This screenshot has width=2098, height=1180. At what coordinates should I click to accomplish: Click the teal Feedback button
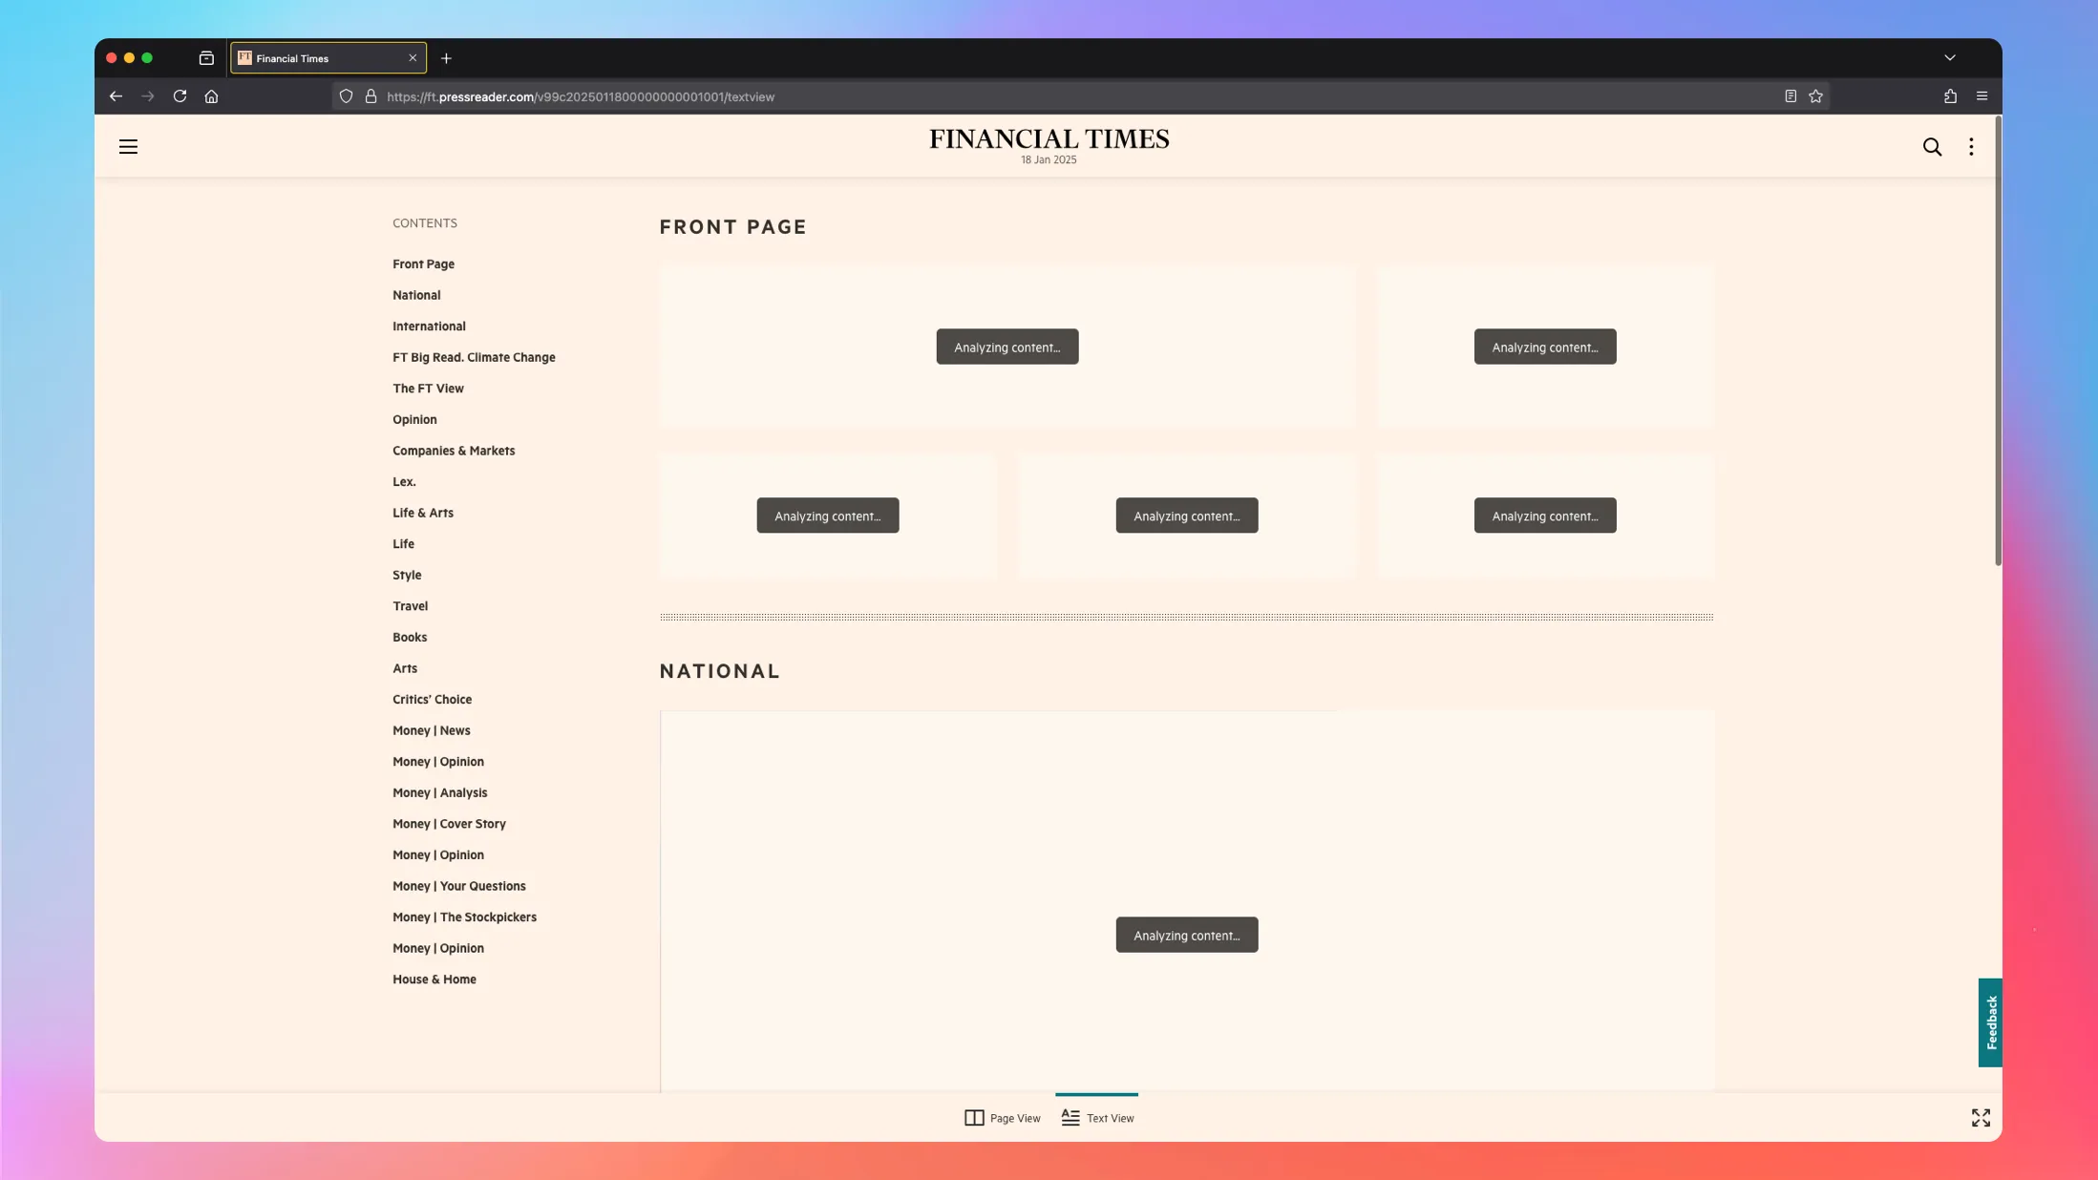coord(1992,1022)
